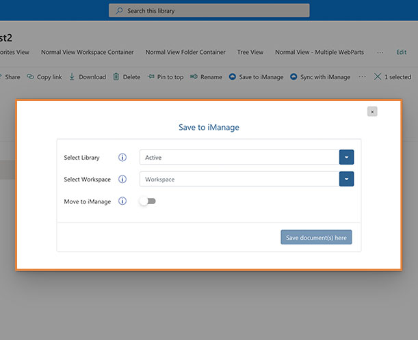Expand the Select Workspace dropdown arrow

346,179
